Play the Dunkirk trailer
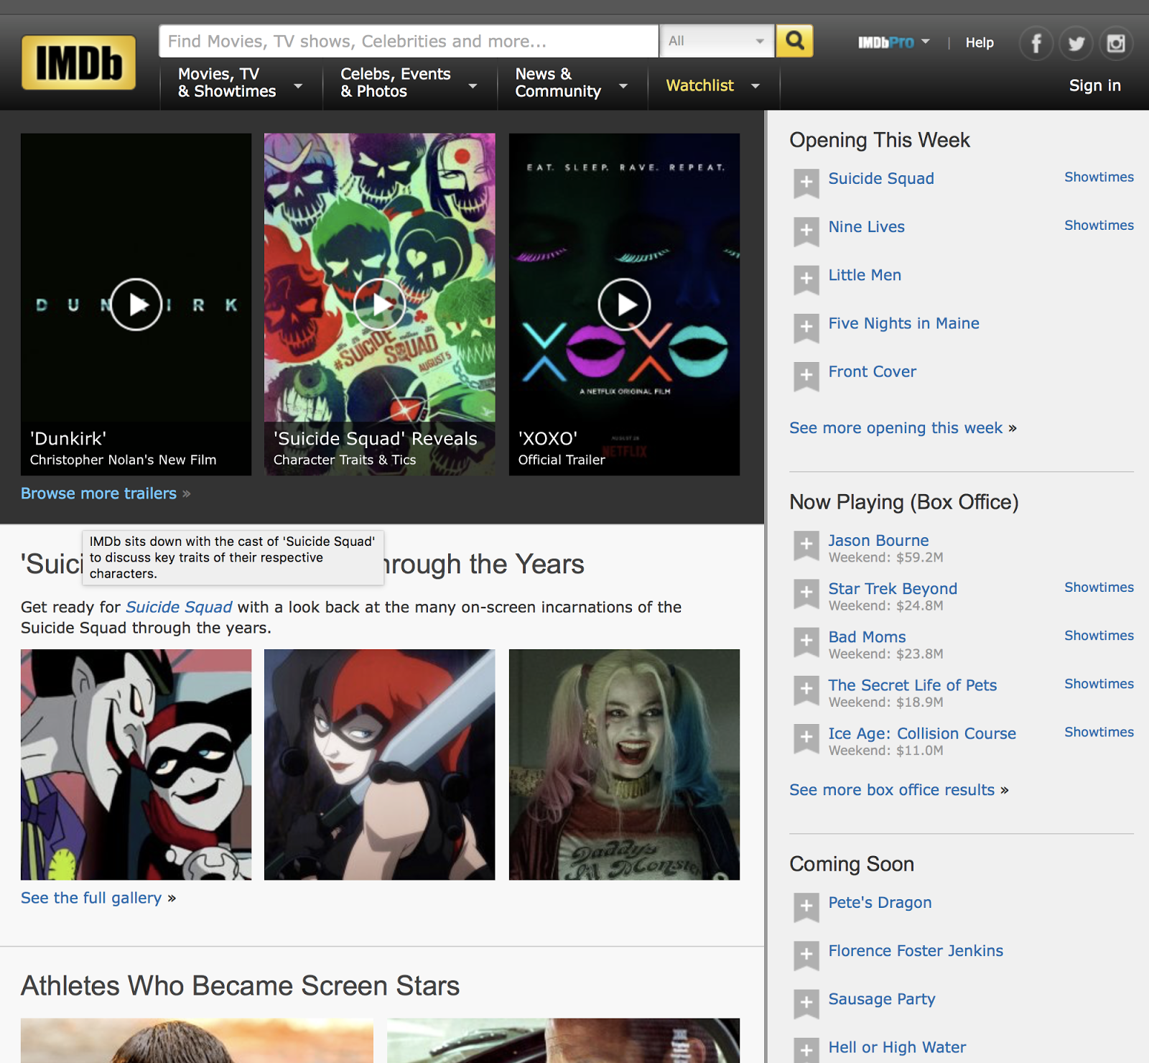 coord(136,305)
